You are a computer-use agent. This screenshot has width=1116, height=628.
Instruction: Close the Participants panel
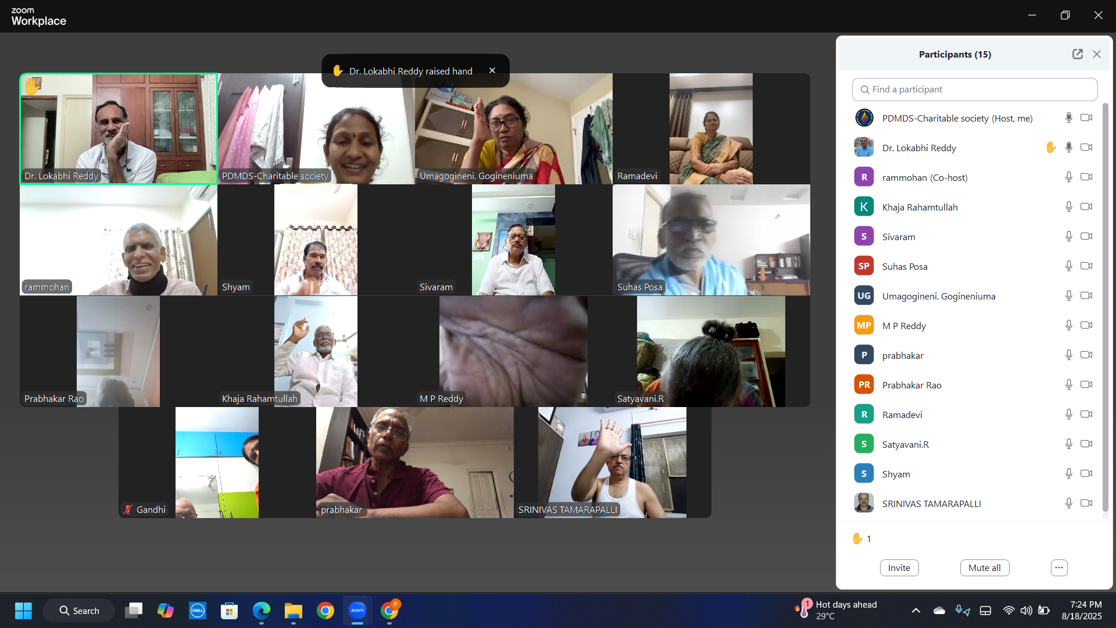pyautogui.click(x=1097, y=54)
